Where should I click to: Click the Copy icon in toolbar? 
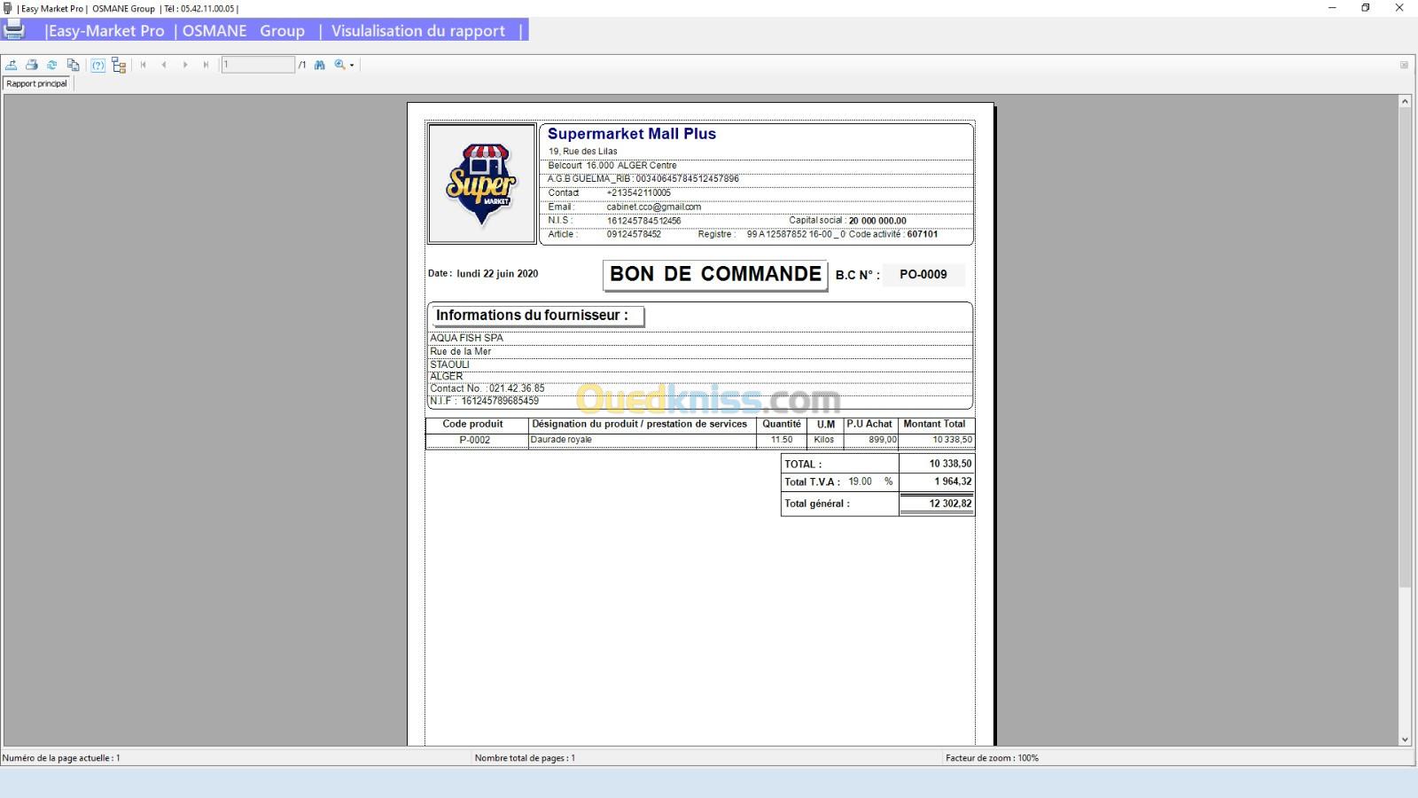(x=74, y=65)
